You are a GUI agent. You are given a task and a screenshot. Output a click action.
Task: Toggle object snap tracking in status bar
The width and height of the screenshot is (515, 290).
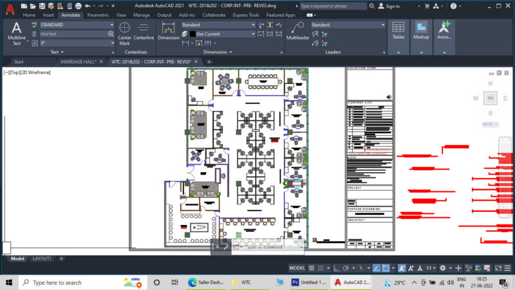click(x=377, y=268)
